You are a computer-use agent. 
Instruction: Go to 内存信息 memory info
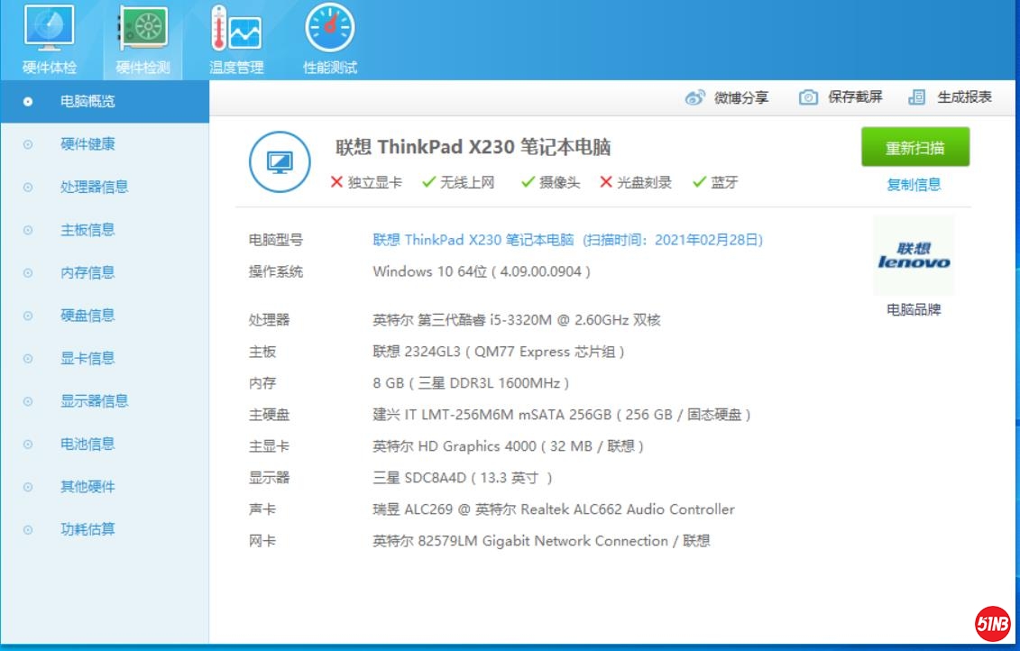tap(87, 273)
